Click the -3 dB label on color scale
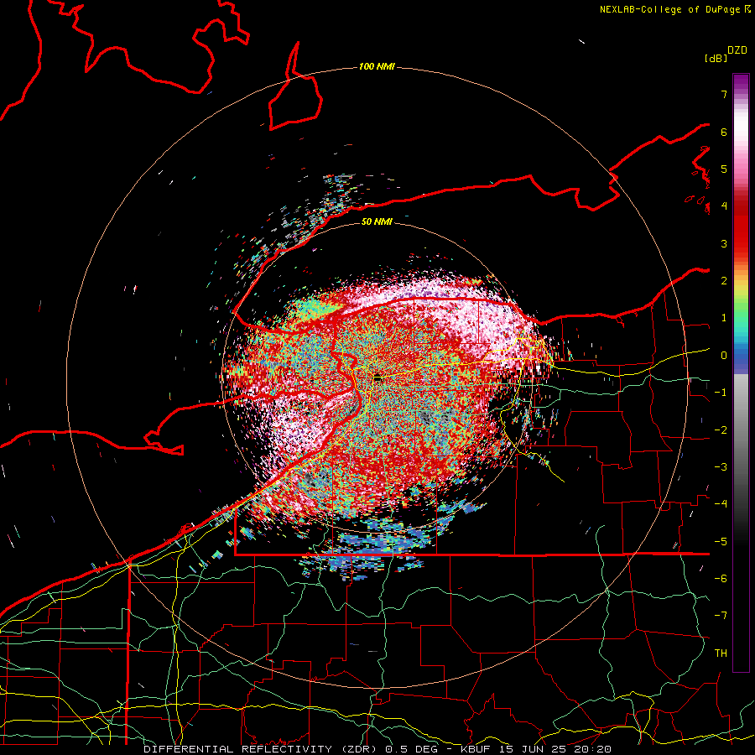The height and width of the screenshot is (755, 755). (x=721, y=467)
